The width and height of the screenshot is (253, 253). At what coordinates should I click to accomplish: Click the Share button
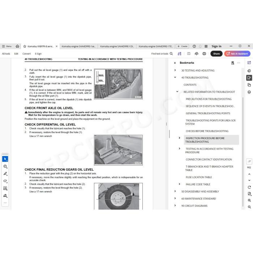(216, 54)
